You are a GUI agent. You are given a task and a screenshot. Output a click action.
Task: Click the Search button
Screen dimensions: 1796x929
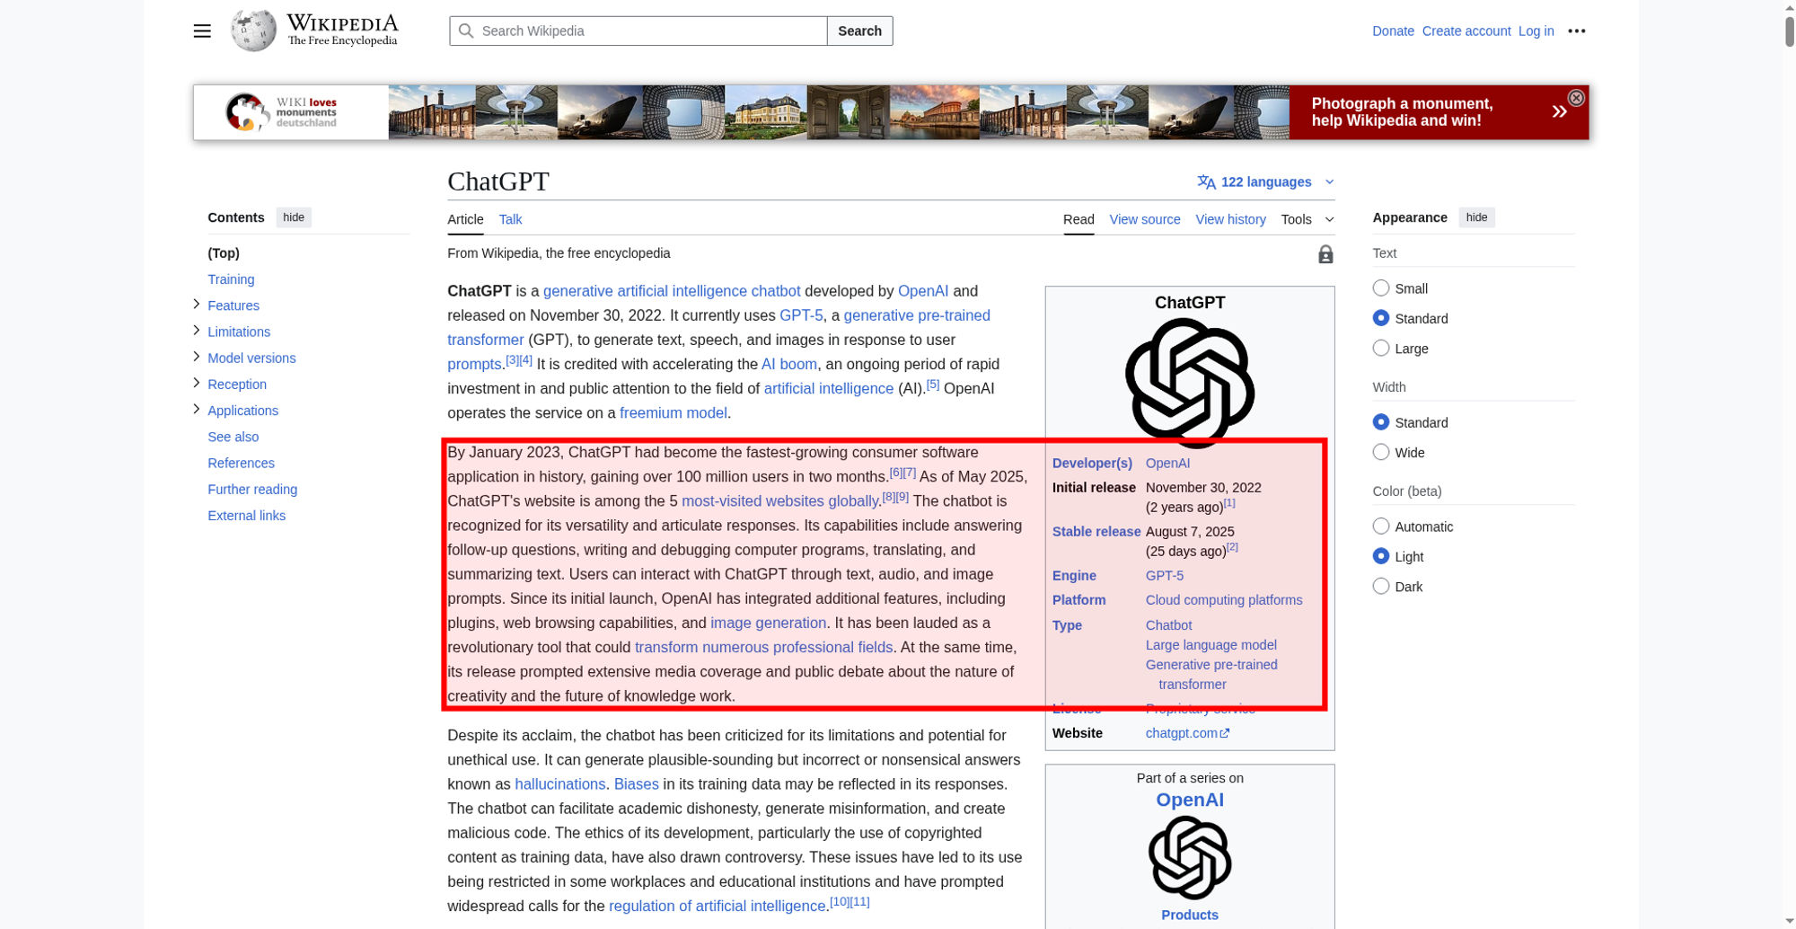click(x=859, y=31)
